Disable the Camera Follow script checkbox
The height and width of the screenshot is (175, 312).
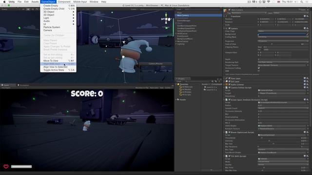(x=230, y=87)
